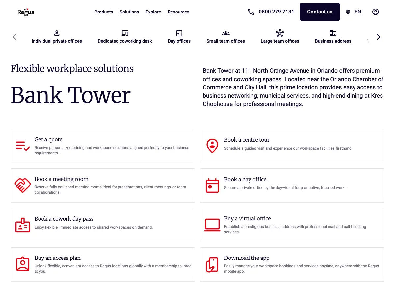Click the cowork day pass badge icon
Screen dimensions: 395x296
(23, 225)
